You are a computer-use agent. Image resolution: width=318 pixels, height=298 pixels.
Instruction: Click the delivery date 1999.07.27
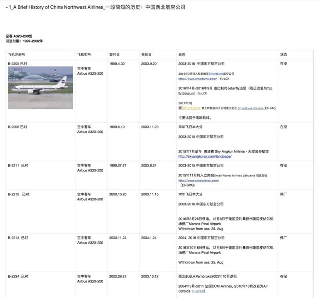click(x=118, y=166)
